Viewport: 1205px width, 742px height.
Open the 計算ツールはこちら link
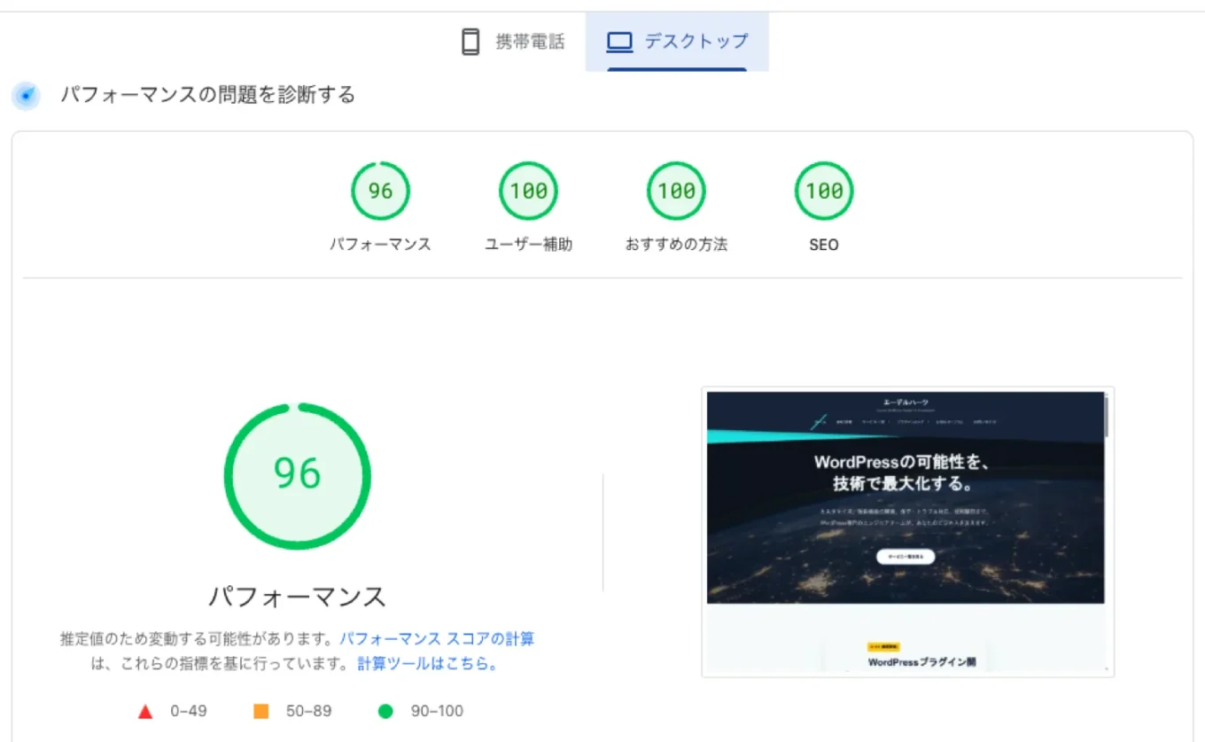427,664
